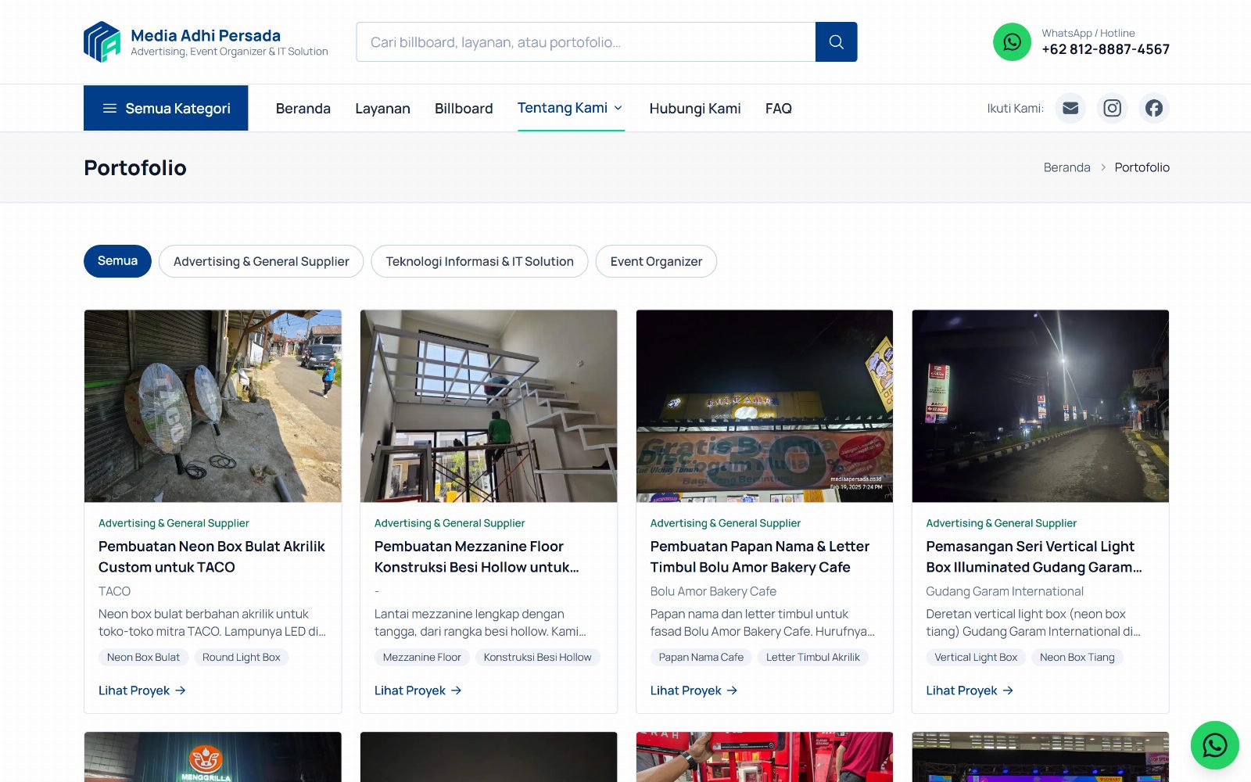1251x782 pixels.
Task: Filter by Event Organizer
Action: [656, 261]
